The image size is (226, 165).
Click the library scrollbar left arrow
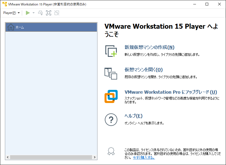[x=8, y=157]
